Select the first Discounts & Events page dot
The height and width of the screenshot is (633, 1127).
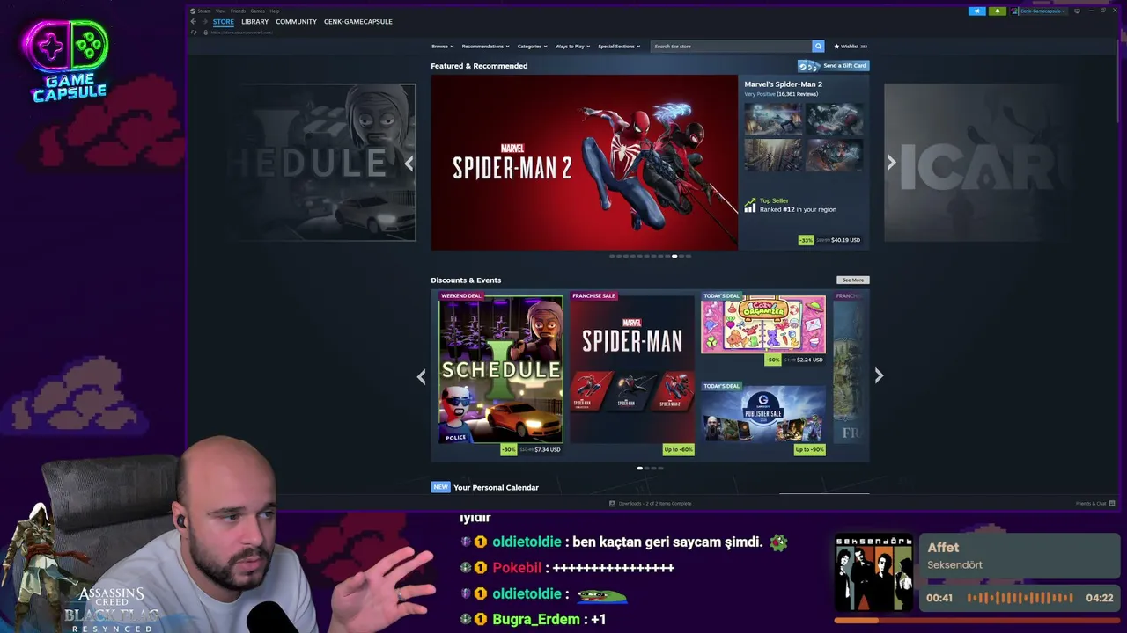(x=639, y=468)
